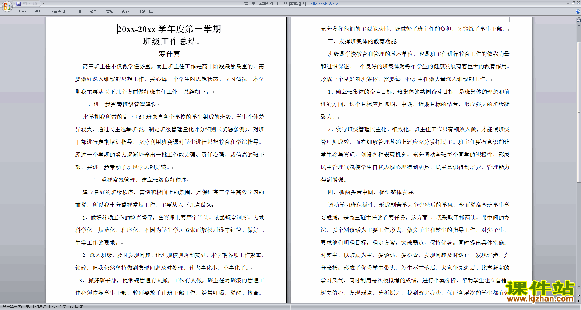The height and width of the screenshot is (310, 581).
Task: Go to the 邮件 ribbon tab
Action: [94, 12]
